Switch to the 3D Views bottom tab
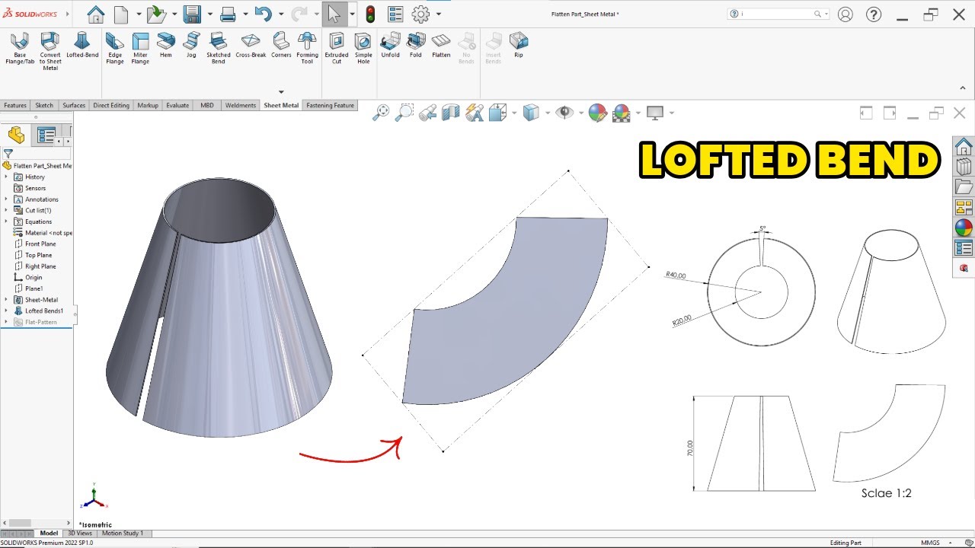The height and width of the screenshot is (548, 975). 81,534
